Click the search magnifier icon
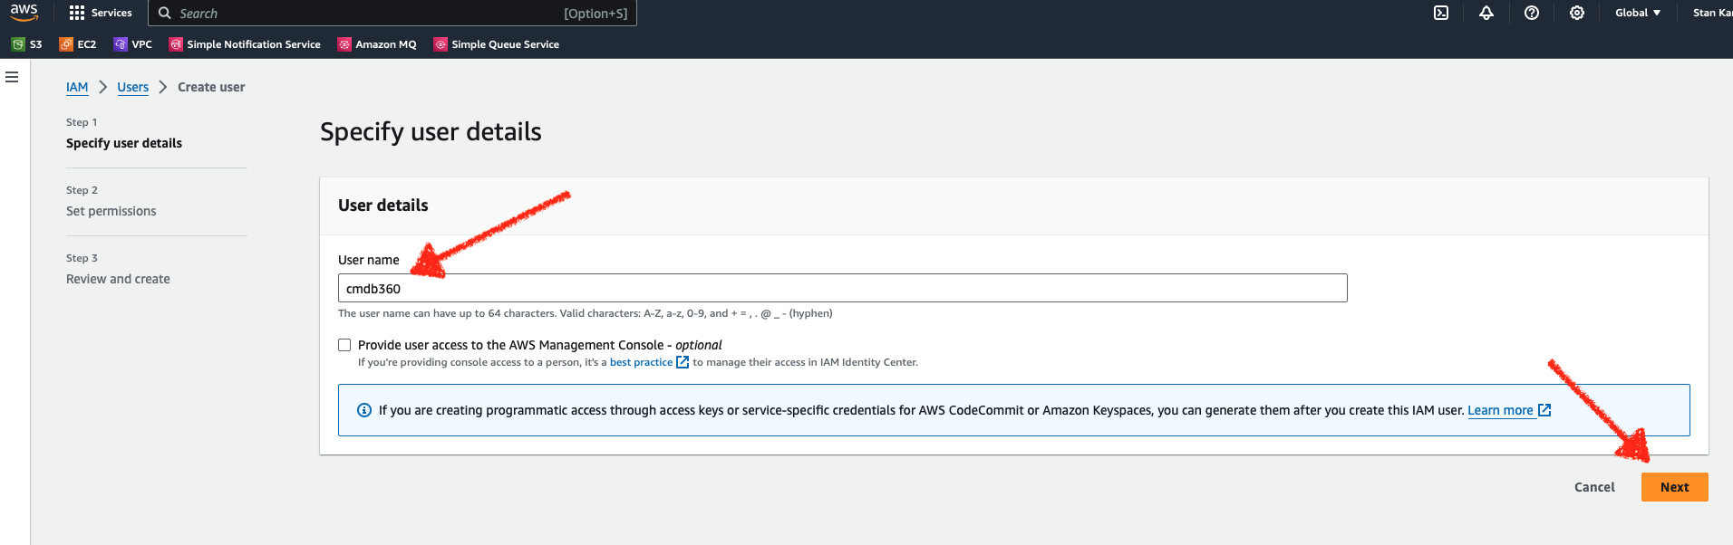This screenshot has width=1733, height=545. coord(165,14)
